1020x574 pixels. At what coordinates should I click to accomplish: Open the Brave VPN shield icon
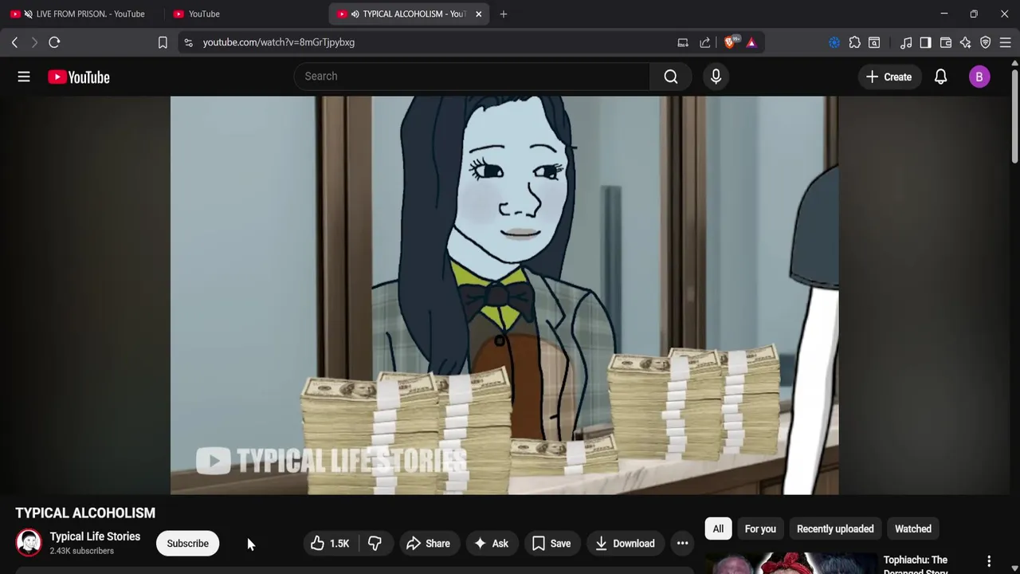click(x=986, y=42)
